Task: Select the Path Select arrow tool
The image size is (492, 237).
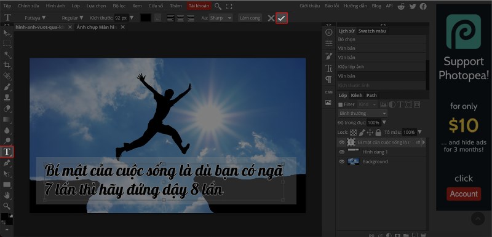Action: click(x=7, y=173)
